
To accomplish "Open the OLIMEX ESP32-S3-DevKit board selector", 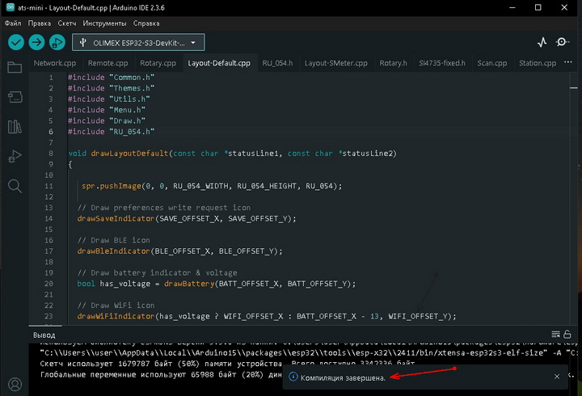I will 138,43.
